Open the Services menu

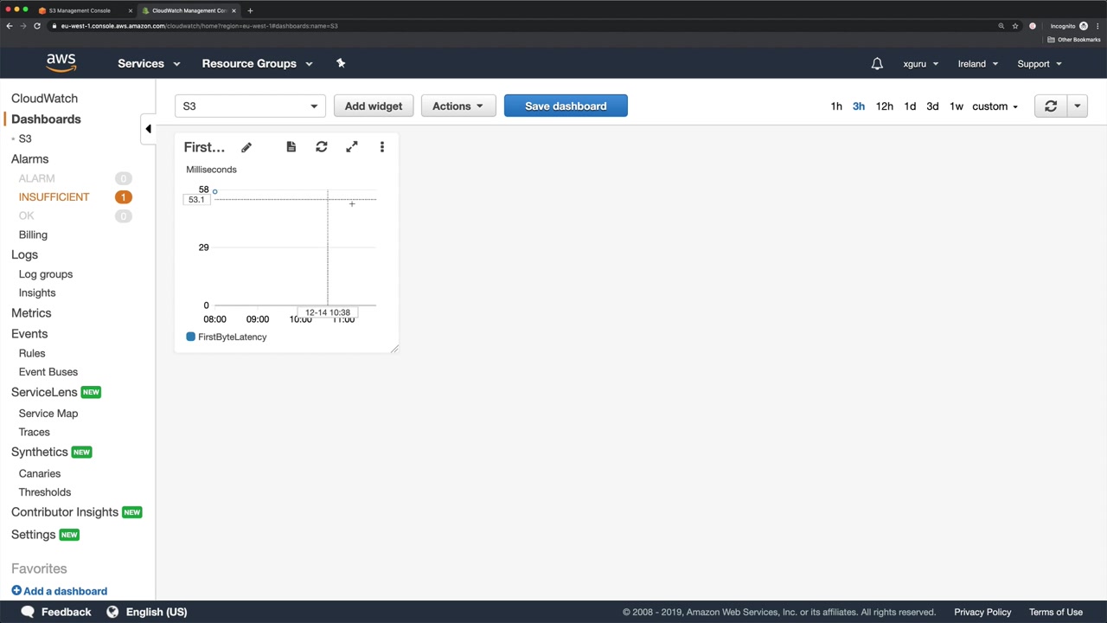(x=149, y=63)
